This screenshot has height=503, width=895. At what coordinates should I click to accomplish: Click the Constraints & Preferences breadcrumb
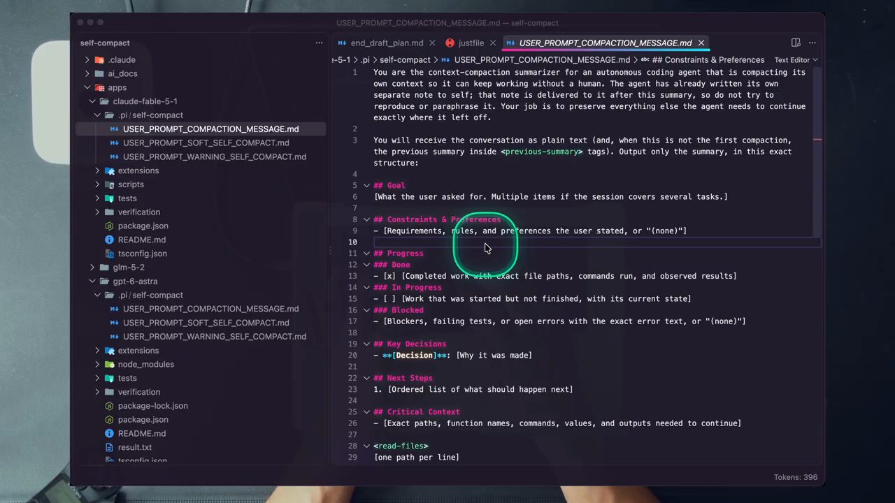[x=703, y=60]
